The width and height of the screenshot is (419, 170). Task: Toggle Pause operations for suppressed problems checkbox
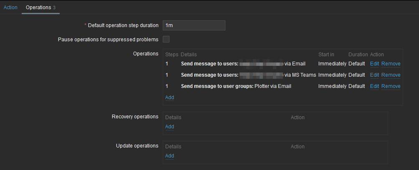[x=166, y=40]
